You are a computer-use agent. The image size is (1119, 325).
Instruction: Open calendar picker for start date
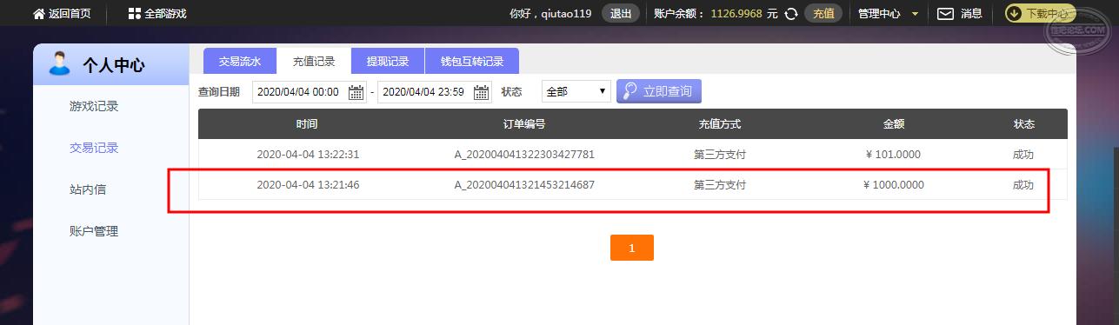tap(356, 92)
